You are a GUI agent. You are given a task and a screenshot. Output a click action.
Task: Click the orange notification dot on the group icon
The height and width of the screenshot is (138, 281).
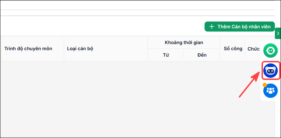click(x=265, y=85)
